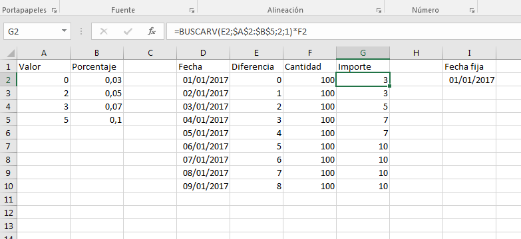The image size is (521, 239).
Task: Click the 'Fecha' header cell
Action: pyautogui.click(x=203, y=66)
